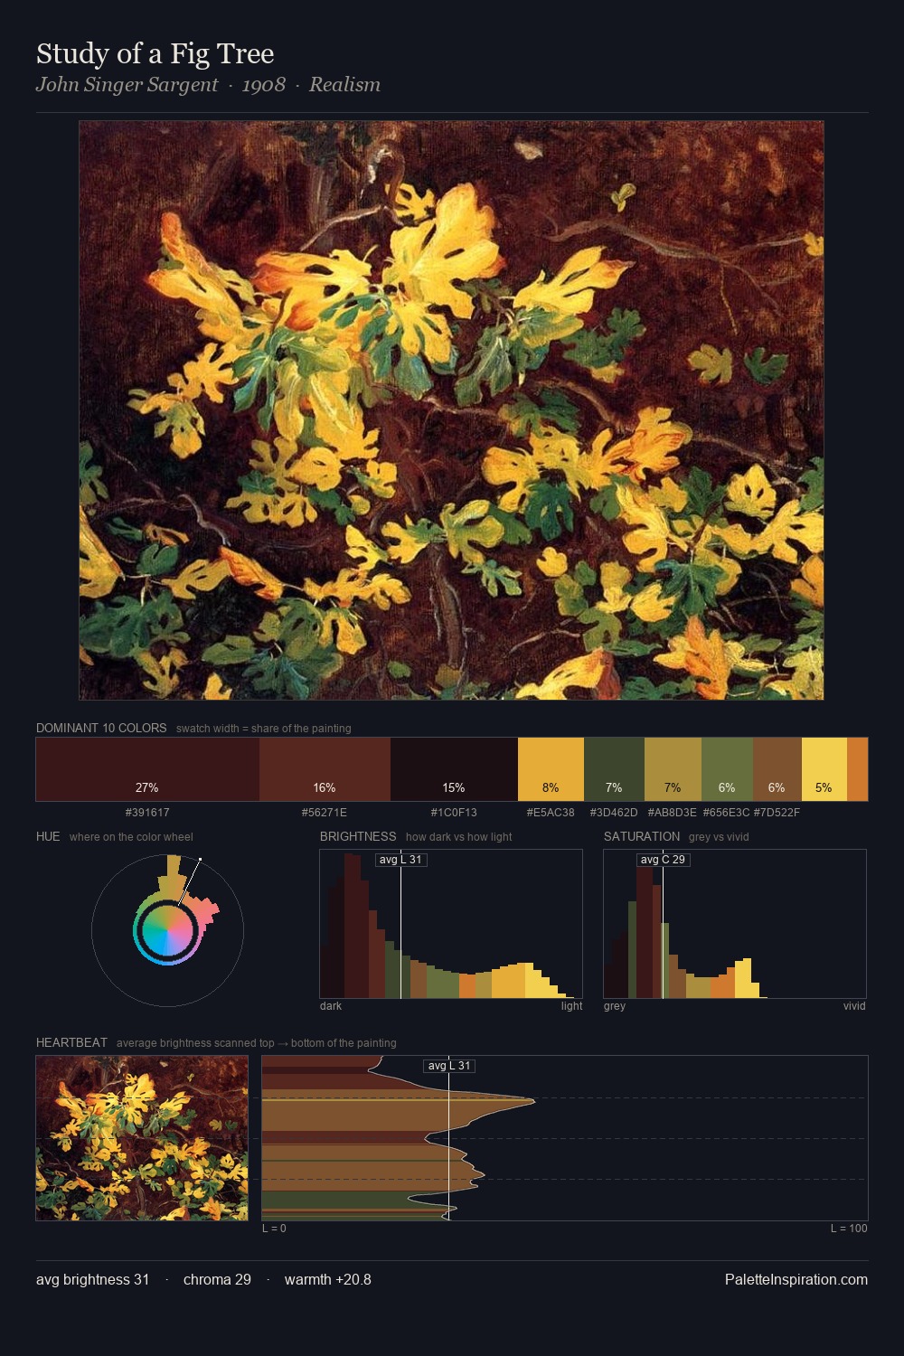
Task: Select the 15% near-black swatch #1C0F13
Action: [454, 769]
